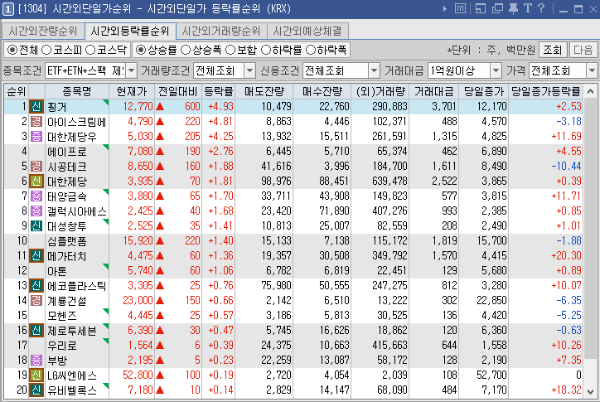Select the 심플랫폼 stock name
The width and height of the screenshot is (600, 402).
point(66,241)
